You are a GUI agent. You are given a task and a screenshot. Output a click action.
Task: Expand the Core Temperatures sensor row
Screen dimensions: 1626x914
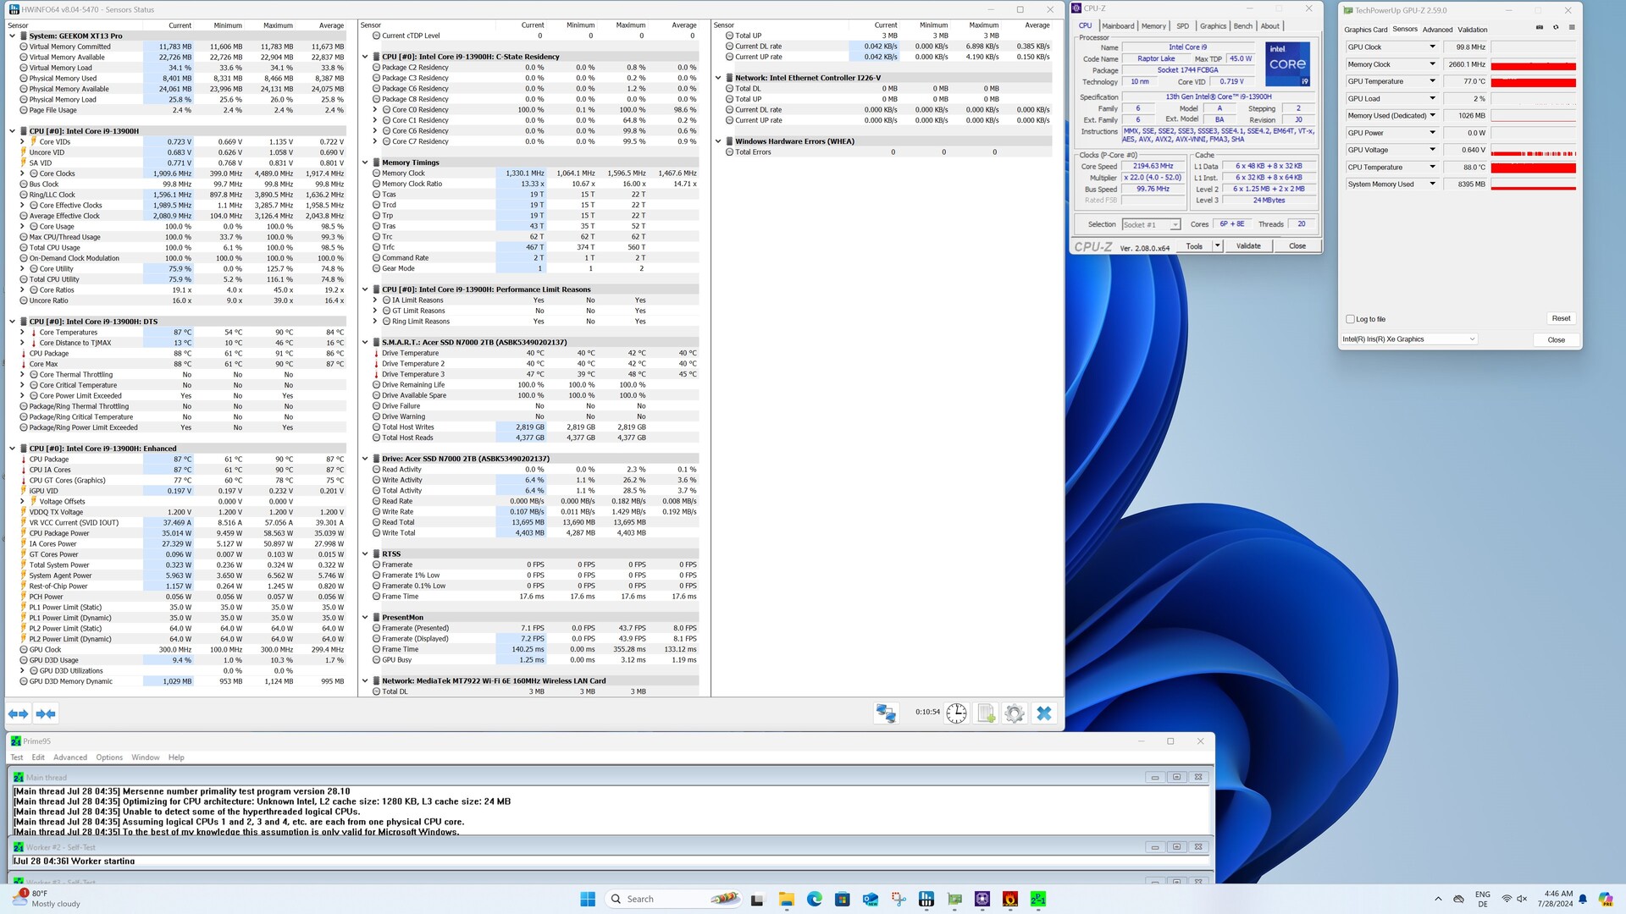[x=22, y=333]
